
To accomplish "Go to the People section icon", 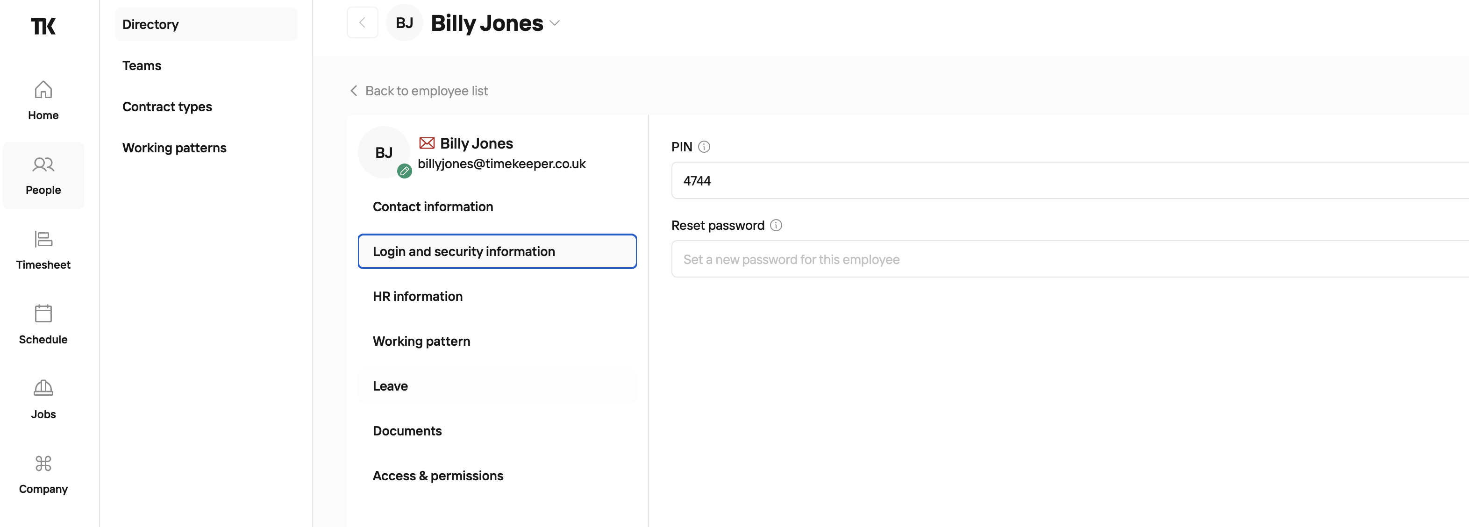I will 43,165.
